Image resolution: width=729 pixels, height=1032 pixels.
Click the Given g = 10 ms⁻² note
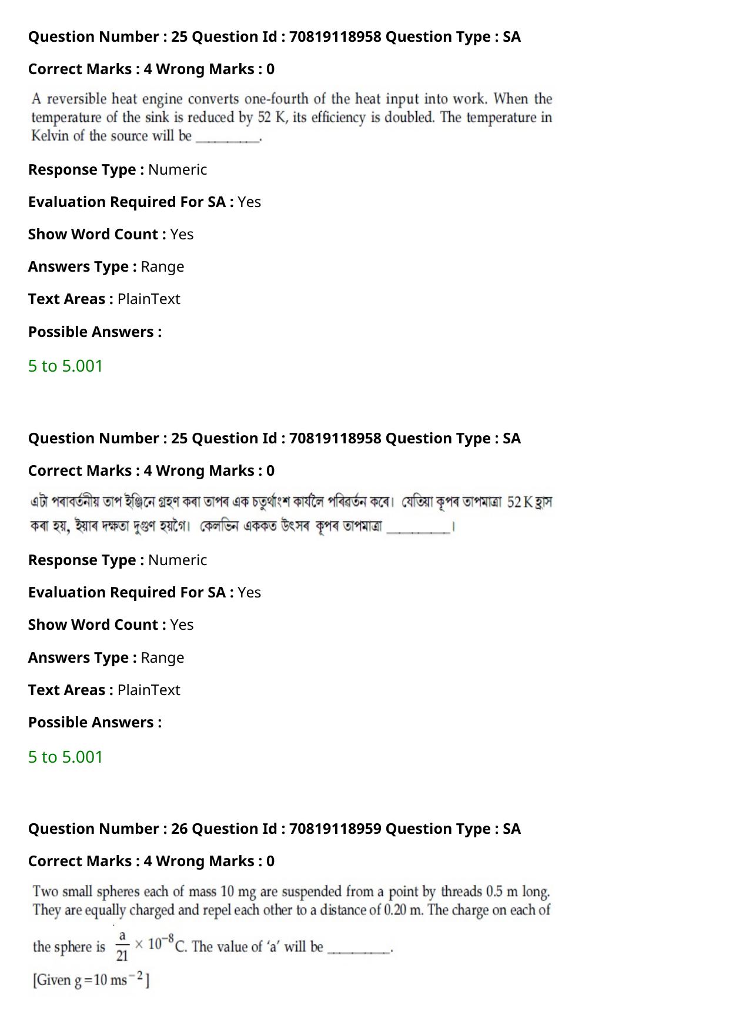tap(91, 980)
